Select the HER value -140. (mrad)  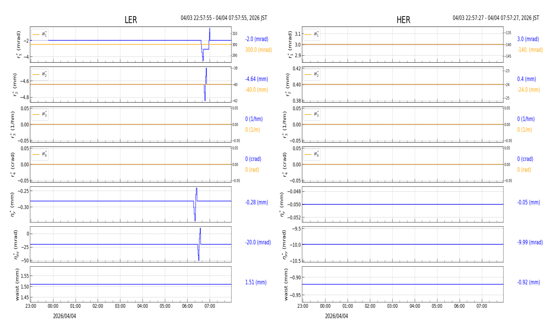click(530, 50)
